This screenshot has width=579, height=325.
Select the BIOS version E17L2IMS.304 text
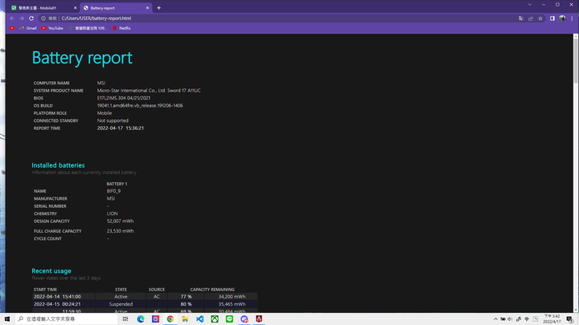[124, 98]
